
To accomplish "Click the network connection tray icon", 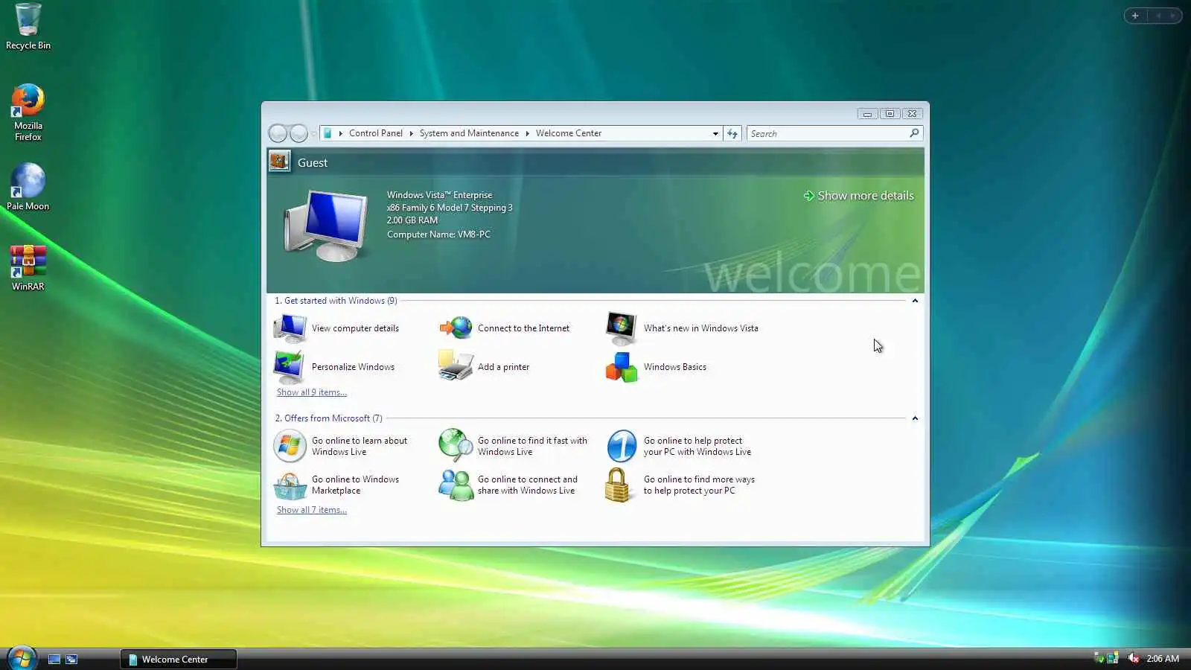I will coord(1113,658).
